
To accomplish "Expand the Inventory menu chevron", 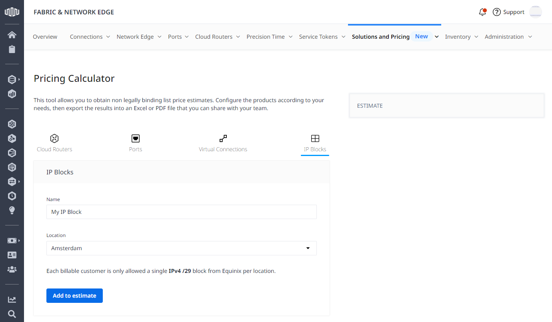I will (x=476, y=37).
